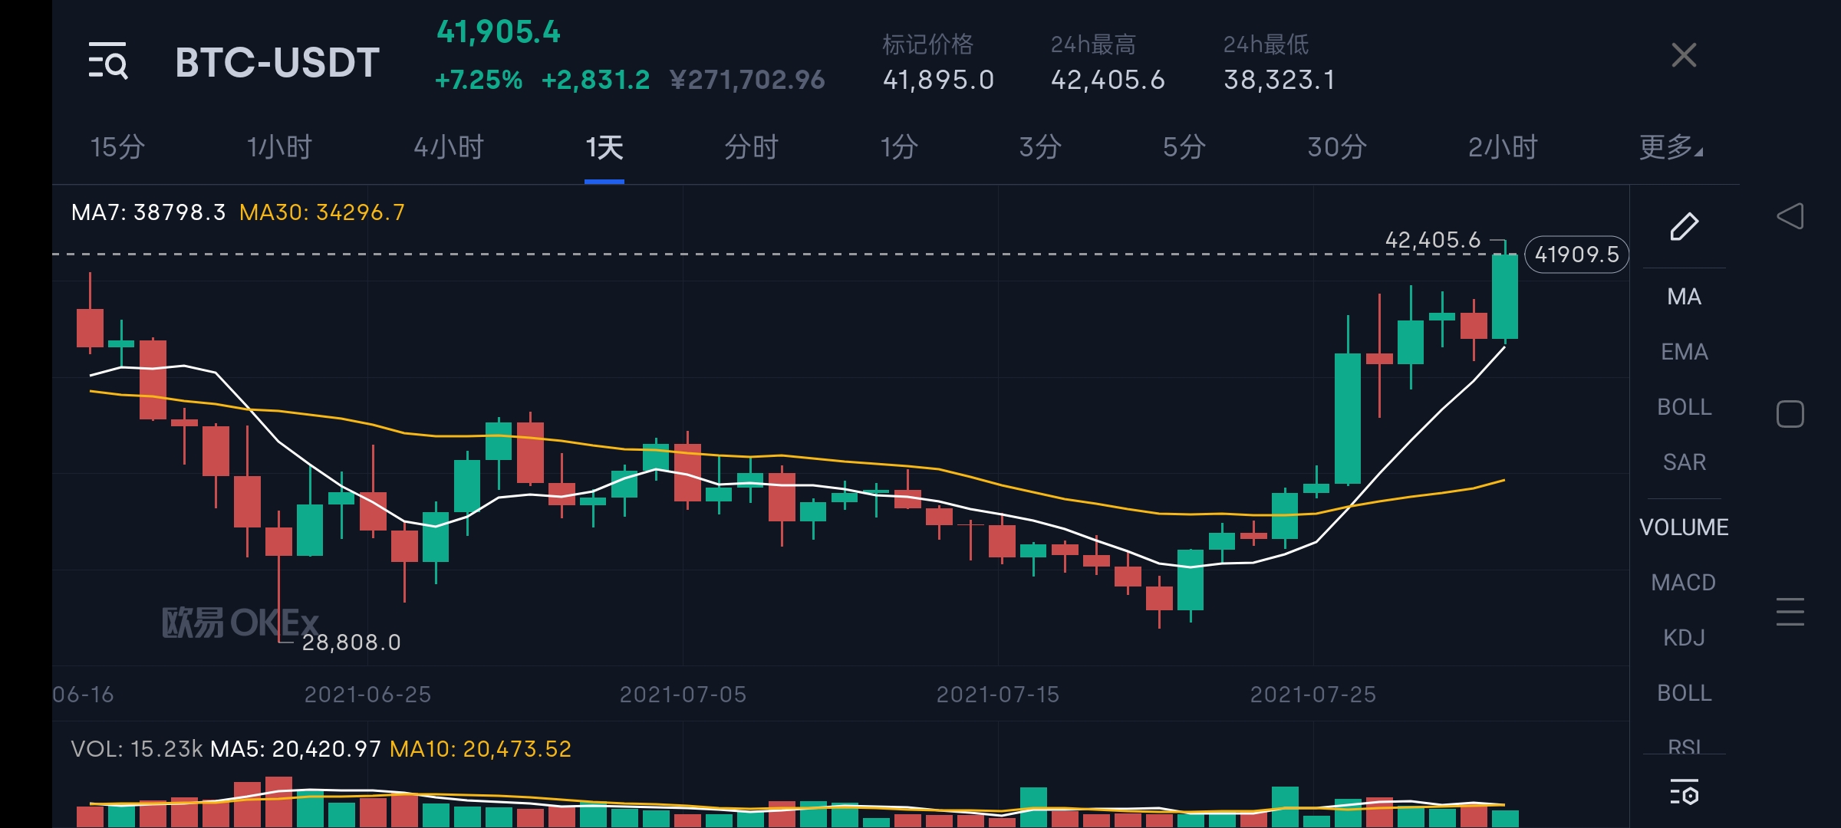The height and width of the screenshot is (828, 1841).
Task: Tap the 2021-06-25 date axis label
Action: tap(367, 695)
